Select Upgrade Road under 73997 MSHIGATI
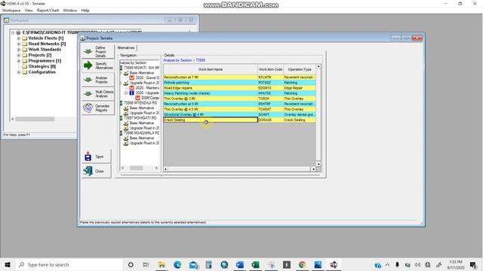 144,128
